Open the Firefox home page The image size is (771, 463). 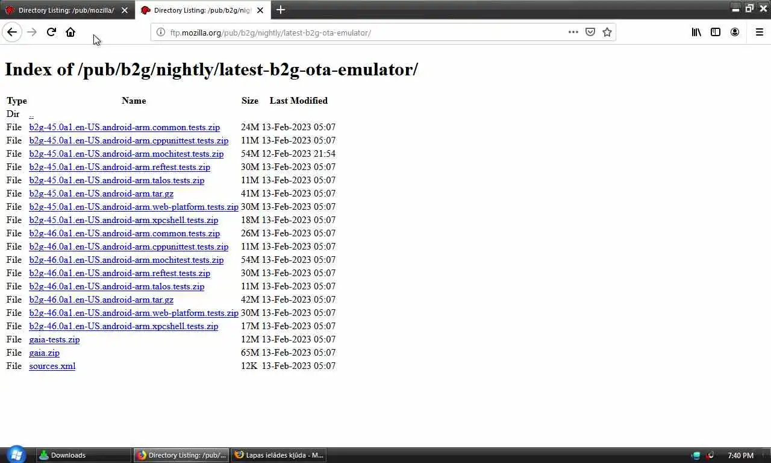tap(70, 32)
